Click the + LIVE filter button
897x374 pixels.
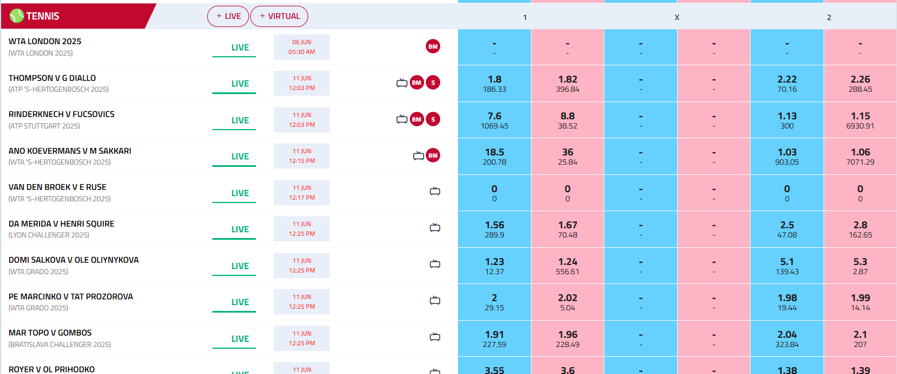coord(228,16)
